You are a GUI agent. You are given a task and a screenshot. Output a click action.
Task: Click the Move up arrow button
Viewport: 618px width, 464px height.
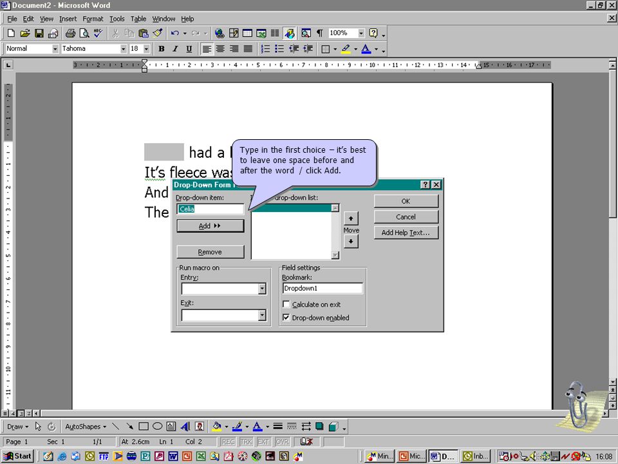351,218
